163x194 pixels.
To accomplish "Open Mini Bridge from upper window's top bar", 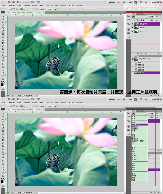I will point(13,2).
